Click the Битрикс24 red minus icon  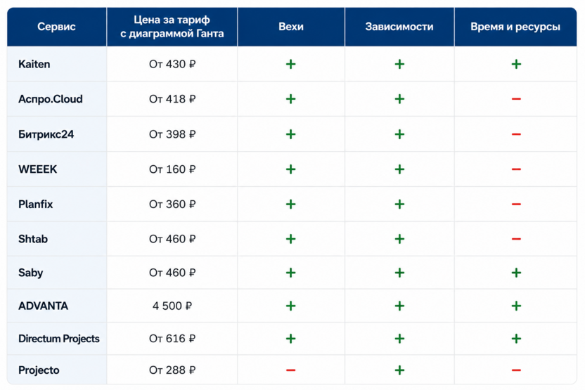[516, 134]
